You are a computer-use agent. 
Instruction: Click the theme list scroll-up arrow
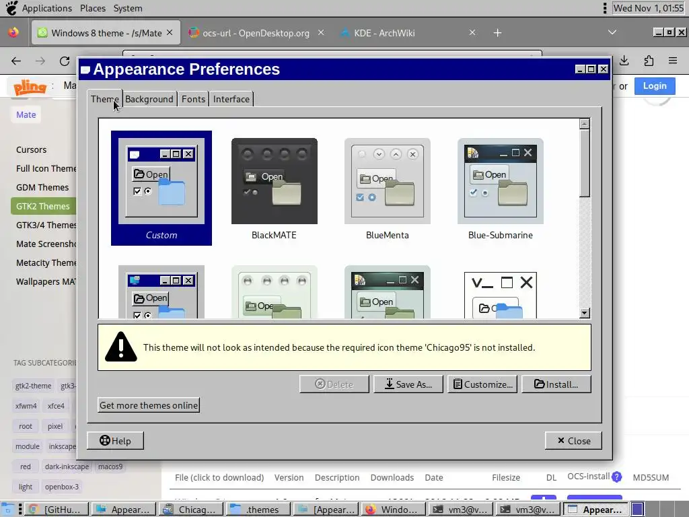pos(585,124)
